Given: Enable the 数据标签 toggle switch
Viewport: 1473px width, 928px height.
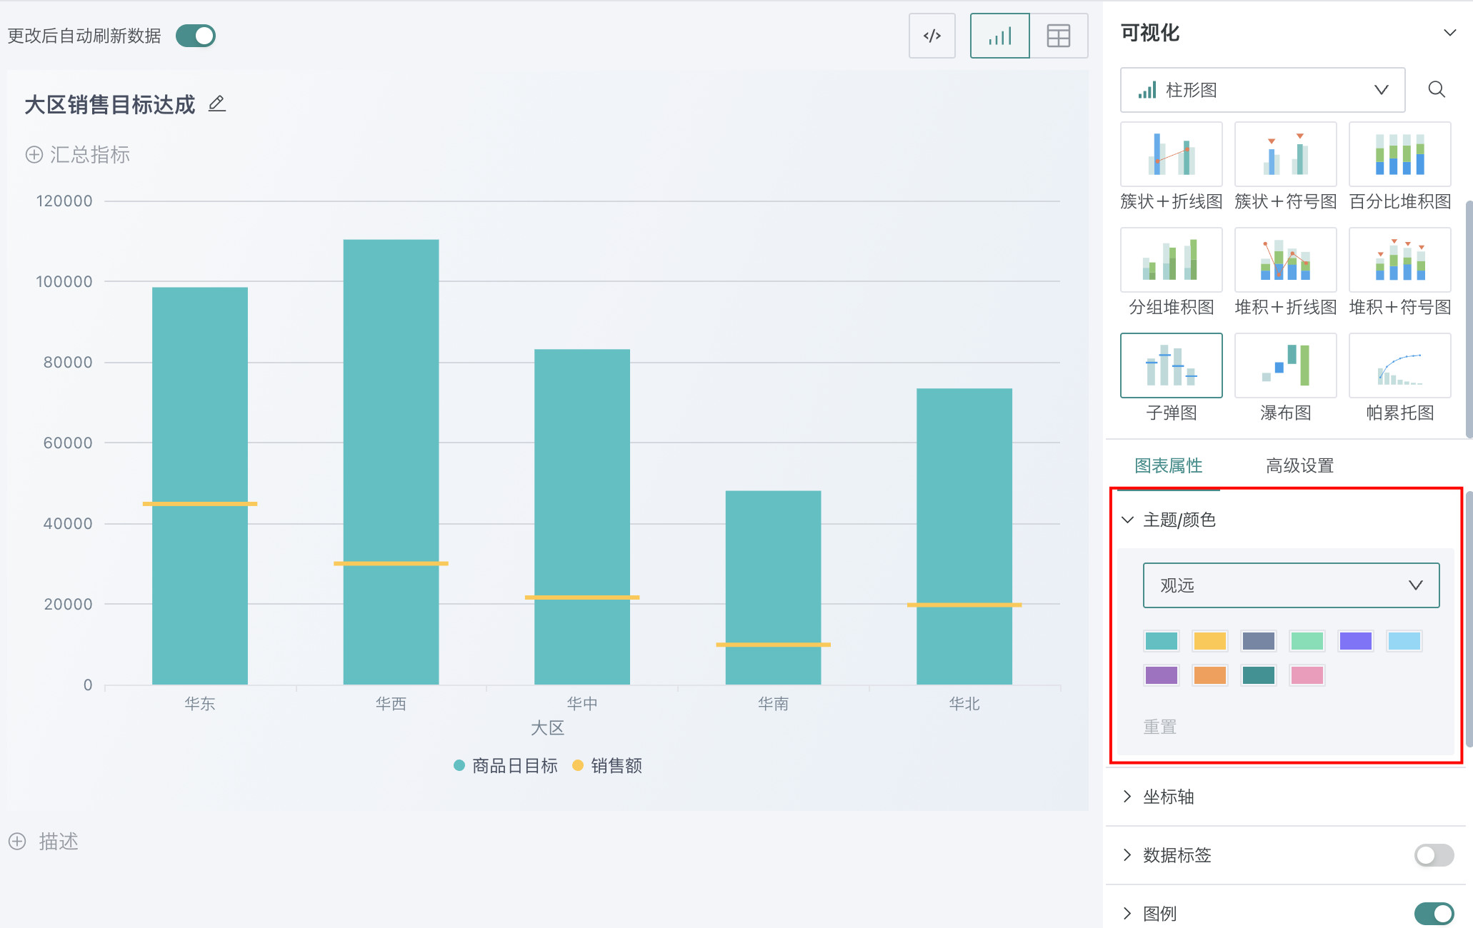Looking at the screenshot, I should [1433, 855].
